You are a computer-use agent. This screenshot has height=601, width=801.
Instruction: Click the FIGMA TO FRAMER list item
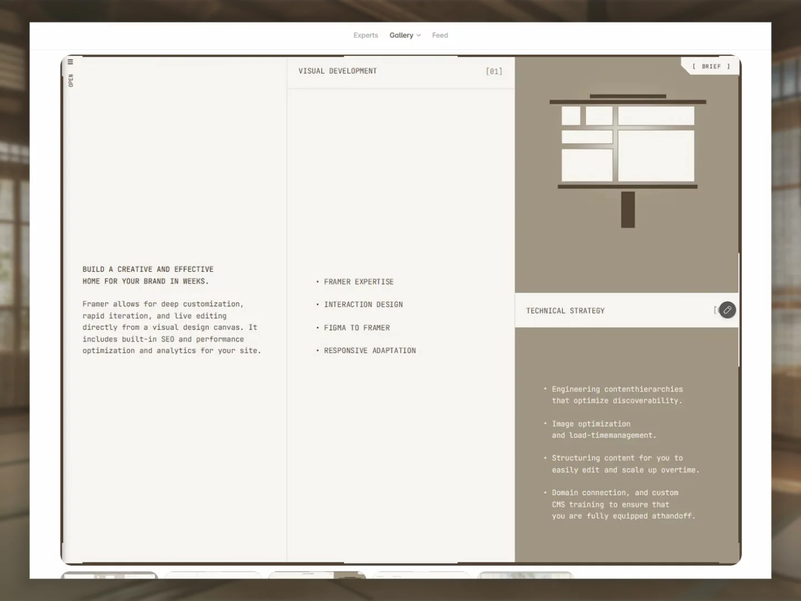click(357, 328)
